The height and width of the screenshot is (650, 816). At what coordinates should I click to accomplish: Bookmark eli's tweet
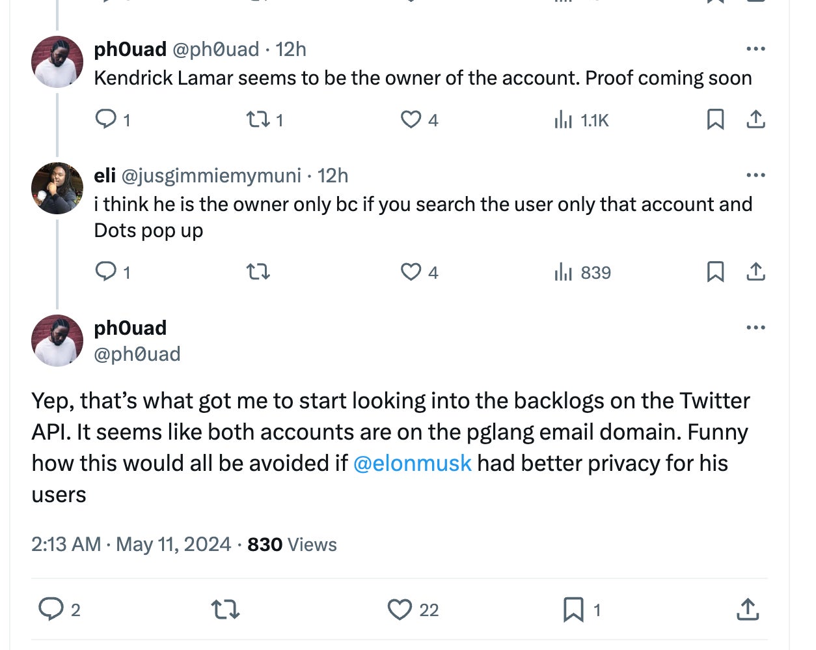(x=715, y=272)
